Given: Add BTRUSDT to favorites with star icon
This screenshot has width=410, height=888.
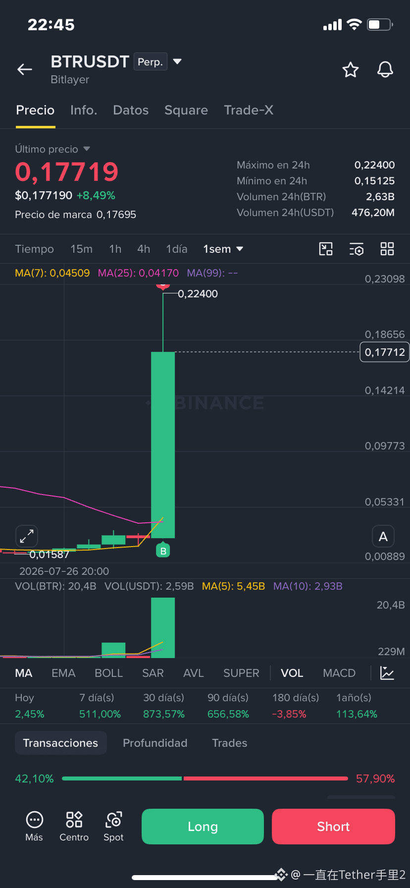Looking at the screenshot, I should tap(351, 70).
